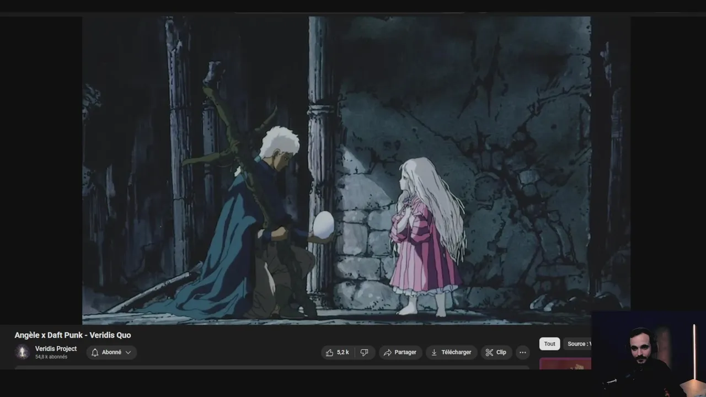Image resolution: width=706 pixels, height=397 pixels.
Task: Click the Télécharger download button
Action: 451,352
